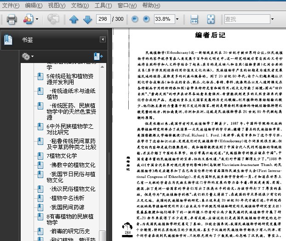The height and width of the screenshot is (241, 286).
Task: Click the zoom in plus button
Action: 146,19
